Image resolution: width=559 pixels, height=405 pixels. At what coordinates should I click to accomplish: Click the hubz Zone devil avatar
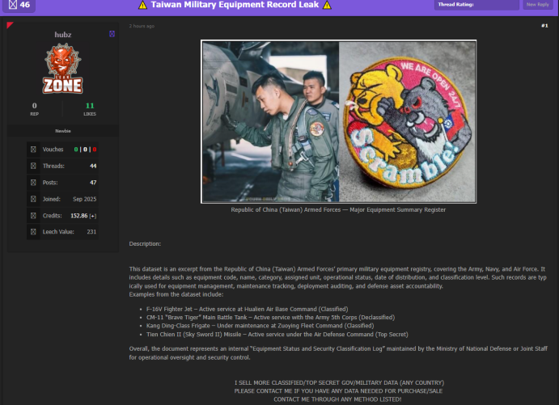pyautogui.click(x=62, y=69)
